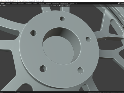
Task: Switch to the Compositing workspace tab
Action: coord(56,4)
